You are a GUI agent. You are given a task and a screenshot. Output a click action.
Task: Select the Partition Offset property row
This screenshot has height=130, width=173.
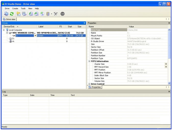coord(128,50)
